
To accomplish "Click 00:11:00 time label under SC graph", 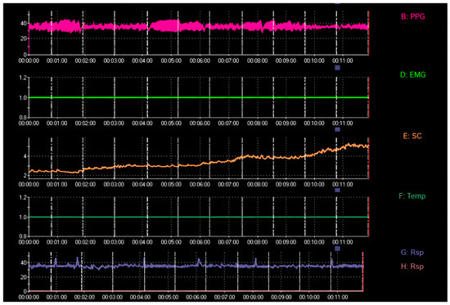I will (342, 185).
